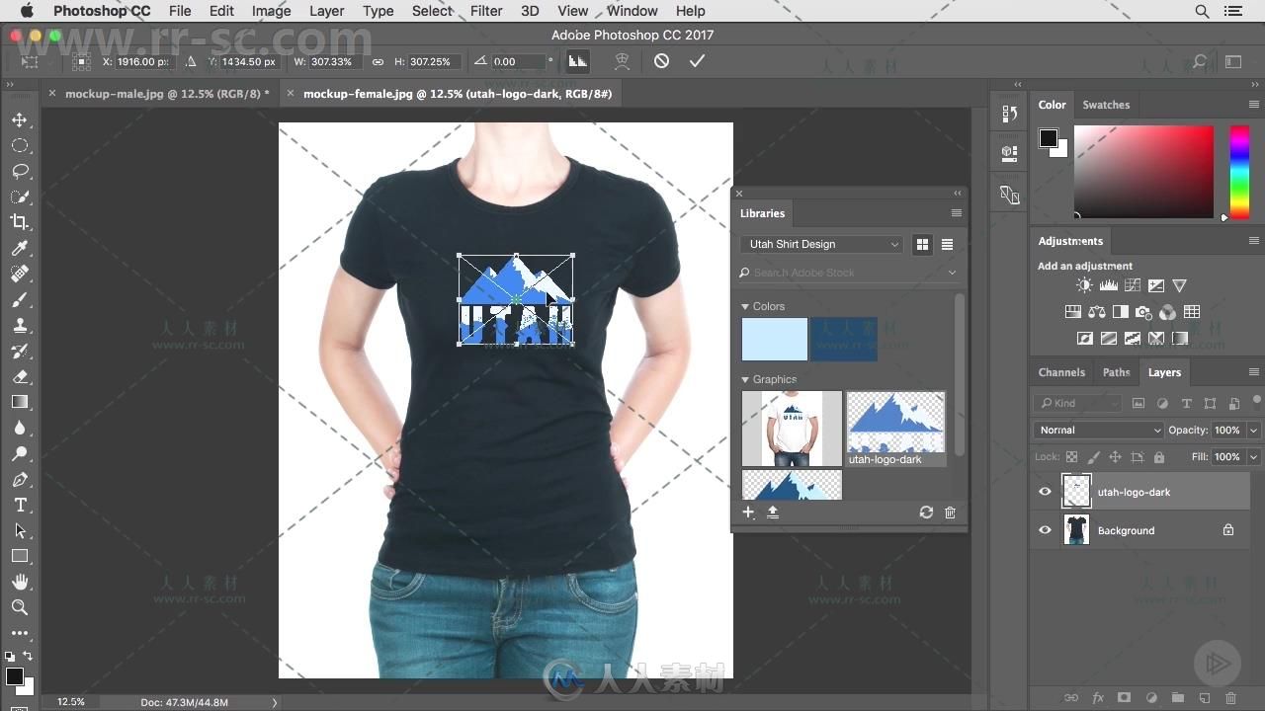Select the Eyedropper tool
The image size is (1265, 711).
click(19, 248)
